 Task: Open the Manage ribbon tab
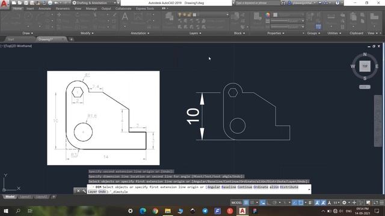pos(91,8)
